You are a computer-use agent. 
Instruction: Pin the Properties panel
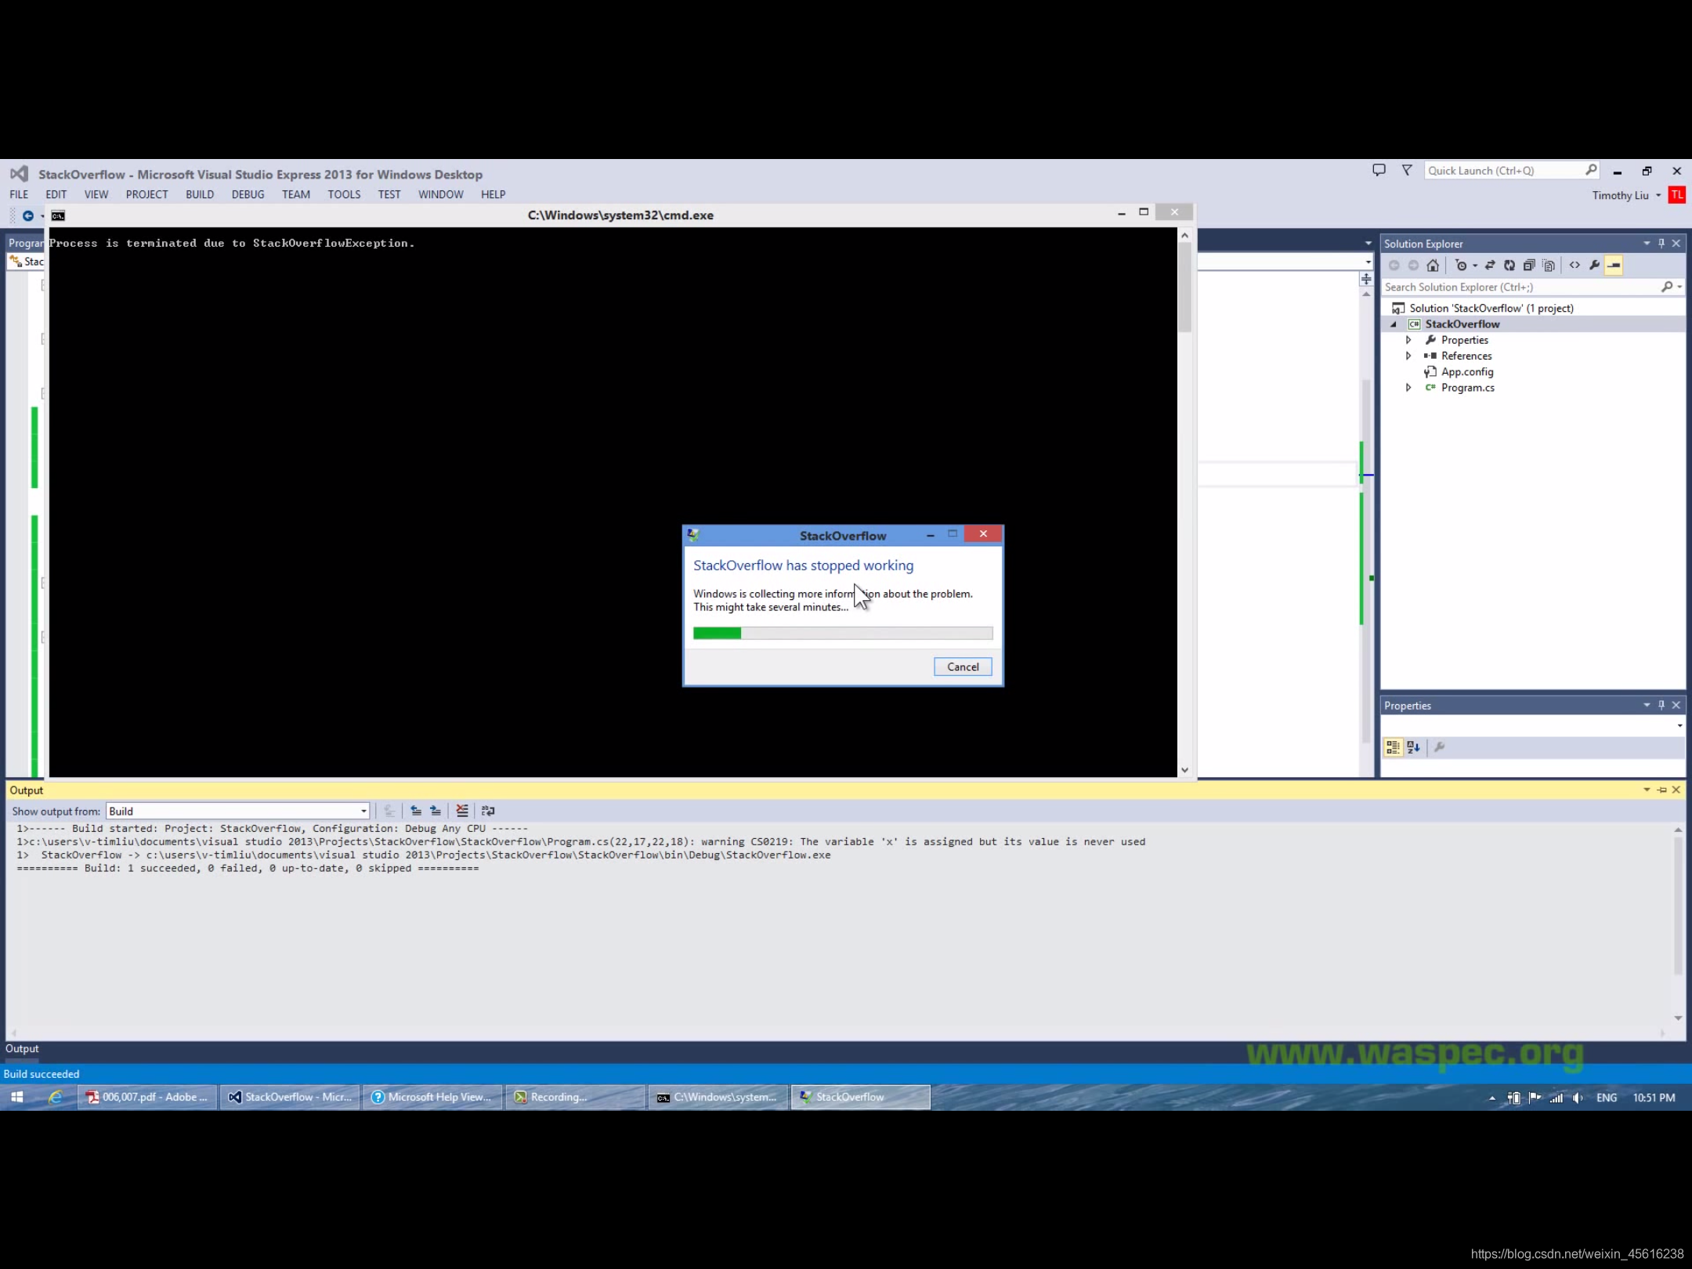[x=1661, y=705]
